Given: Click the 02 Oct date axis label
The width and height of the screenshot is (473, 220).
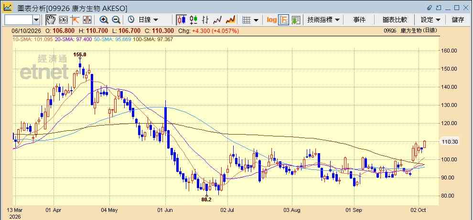Looking at the screenshot, I should click(419, 210).
